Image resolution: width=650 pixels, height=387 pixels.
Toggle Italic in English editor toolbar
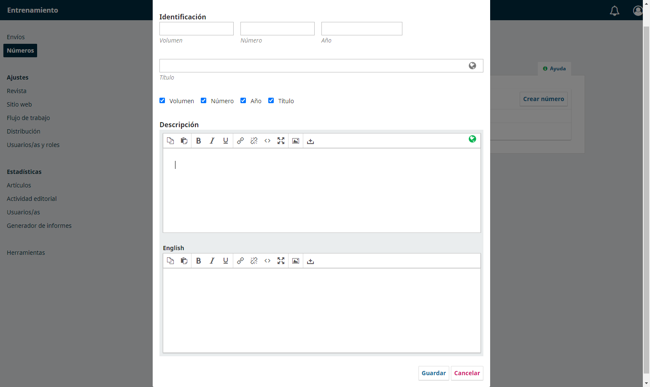[x=212, y=261]
